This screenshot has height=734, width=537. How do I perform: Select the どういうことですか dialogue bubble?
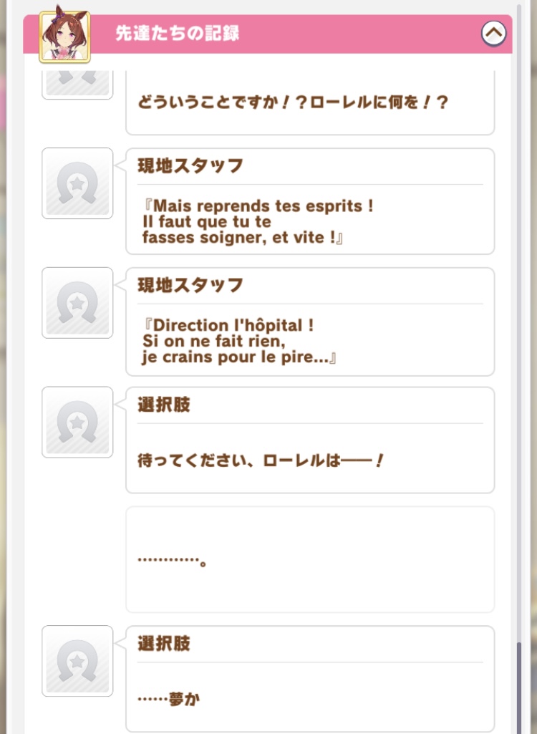309,103
